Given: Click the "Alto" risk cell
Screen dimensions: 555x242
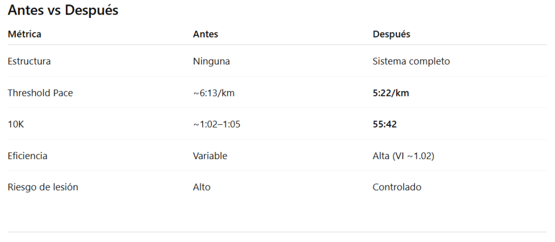Looking at the screenshot, I should click(x=202, y=187).
